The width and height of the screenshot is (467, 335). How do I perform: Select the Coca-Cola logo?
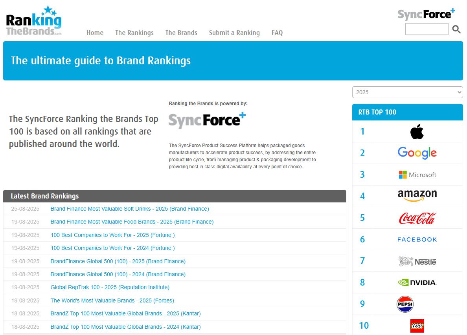(x=417, y=218)
